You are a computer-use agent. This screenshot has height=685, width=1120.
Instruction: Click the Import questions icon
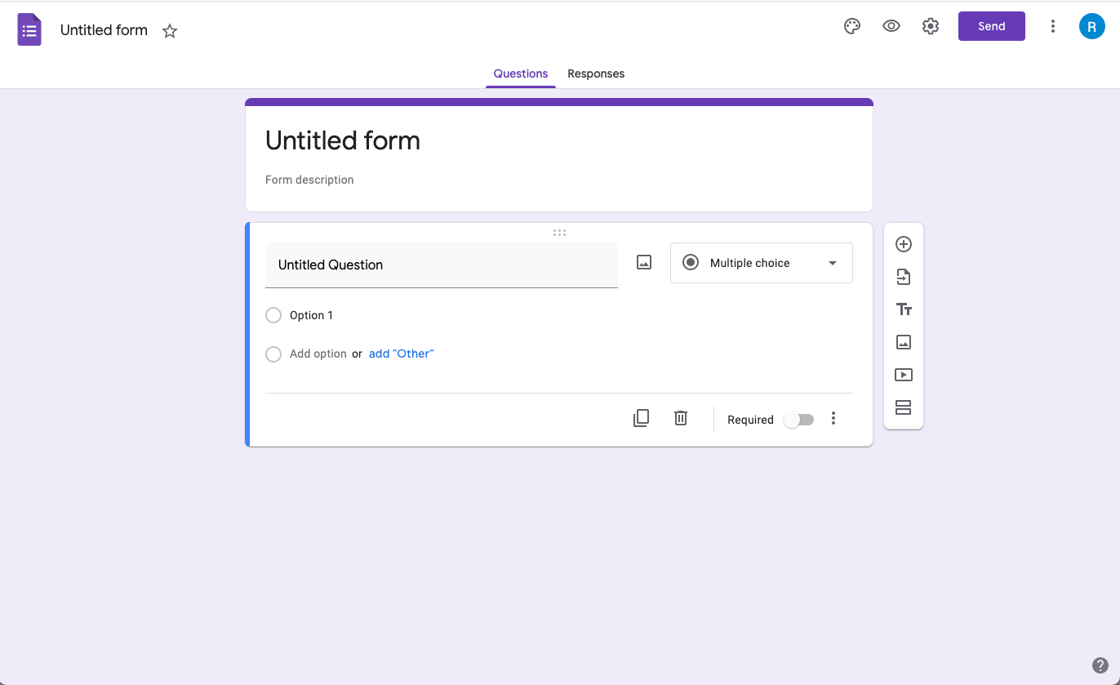pos(903,277)
